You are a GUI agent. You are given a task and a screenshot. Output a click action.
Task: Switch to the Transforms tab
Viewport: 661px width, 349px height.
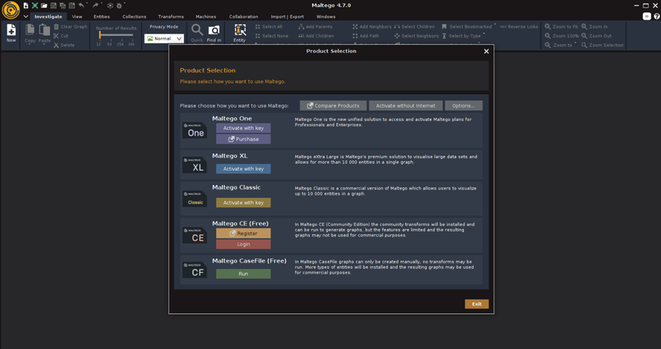(171, 16)
